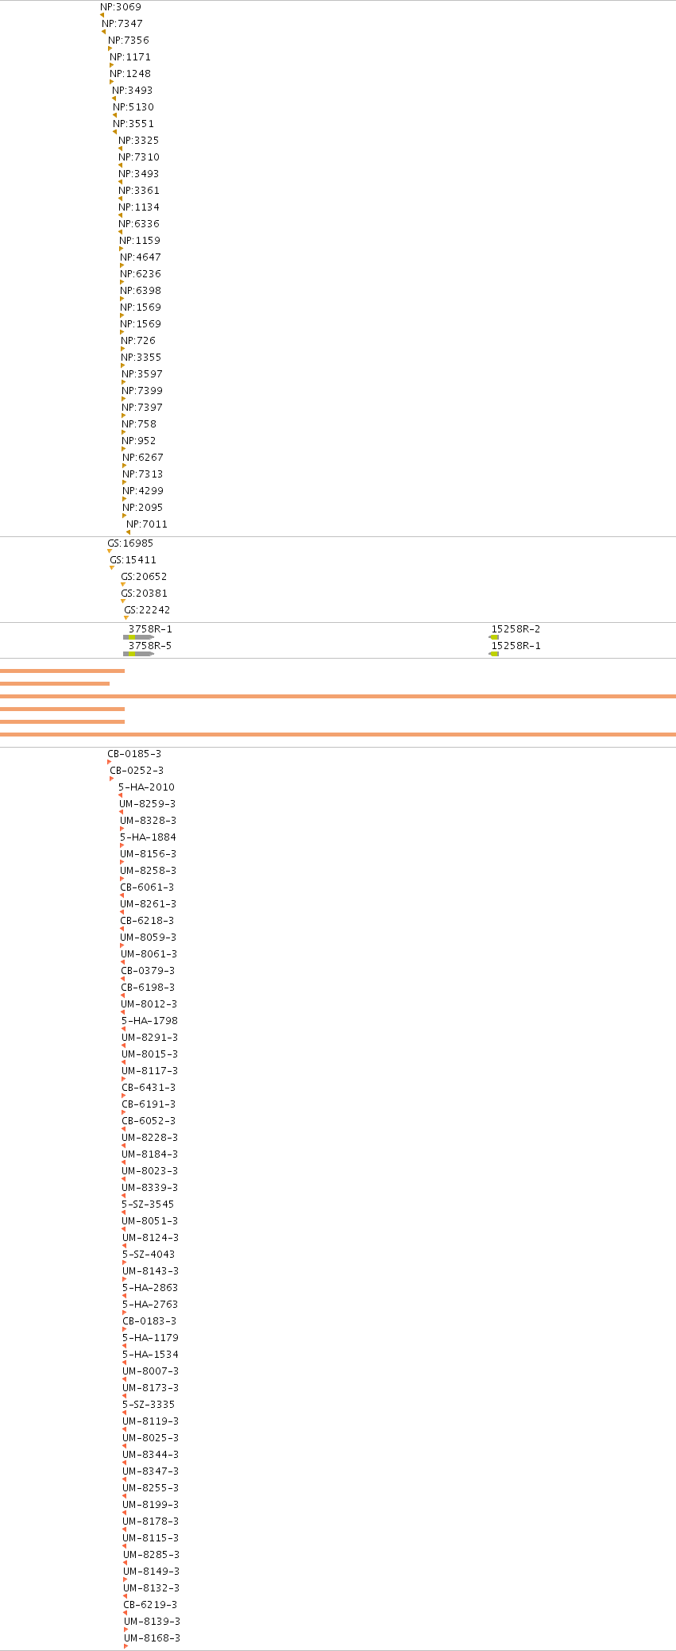Select NP:1159 label
Image resolution: width=676 pixels, height=1651 pixels.
(140, 241)
